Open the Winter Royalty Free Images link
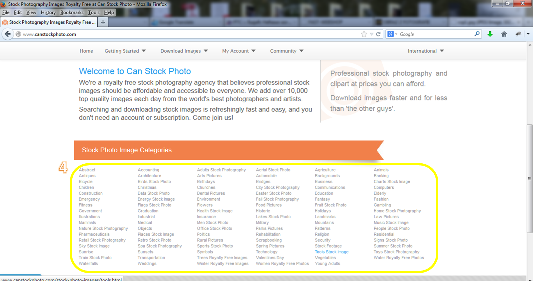 (223, 264)
